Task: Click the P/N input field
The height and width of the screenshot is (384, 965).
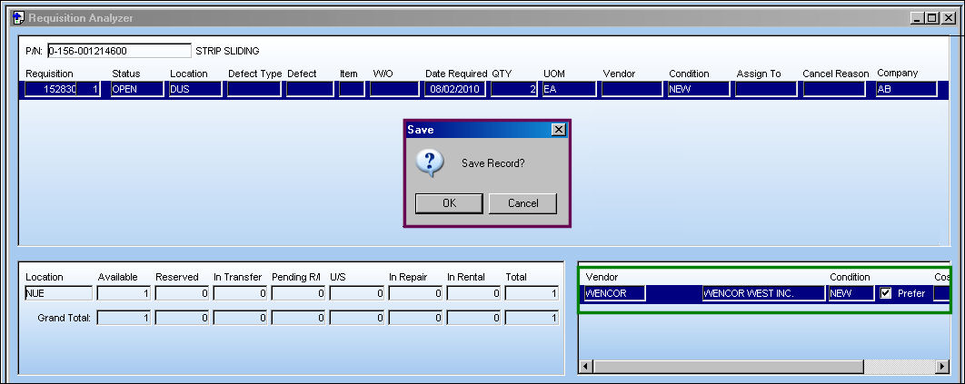Action: [119, 51]
